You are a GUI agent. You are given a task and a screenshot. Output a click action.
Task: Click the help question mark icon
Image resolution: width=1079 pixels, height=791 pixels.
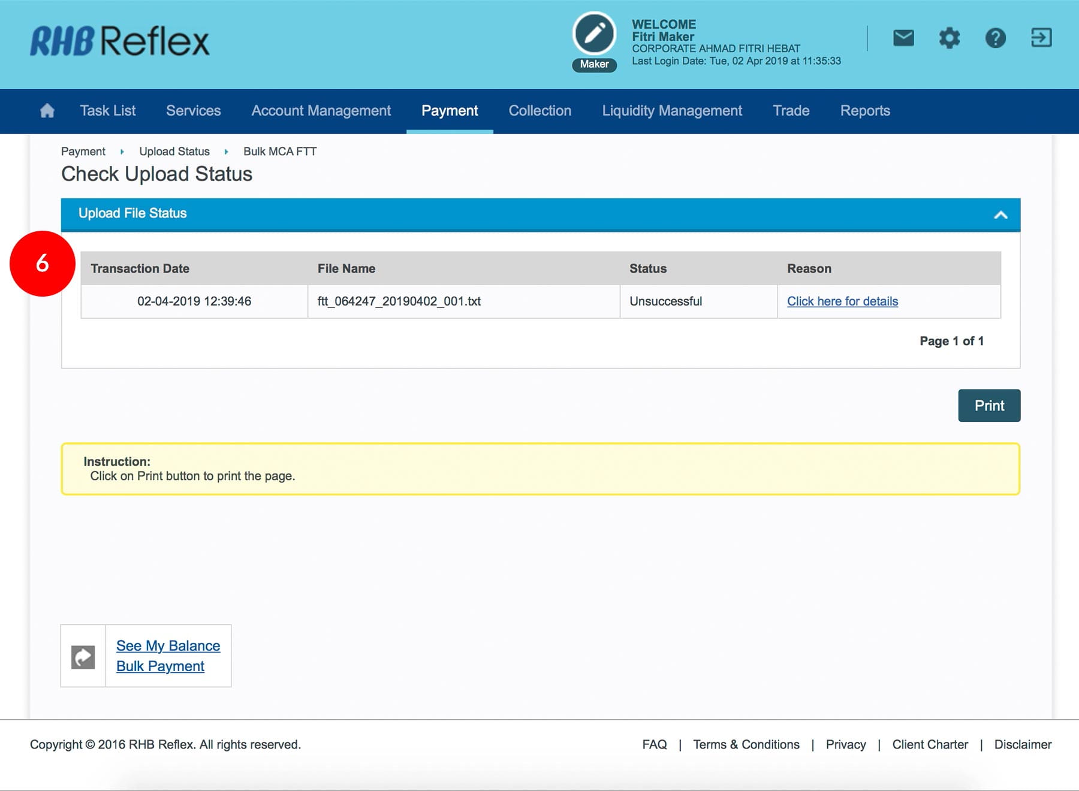pyautogui.click(x=995, y=38)
